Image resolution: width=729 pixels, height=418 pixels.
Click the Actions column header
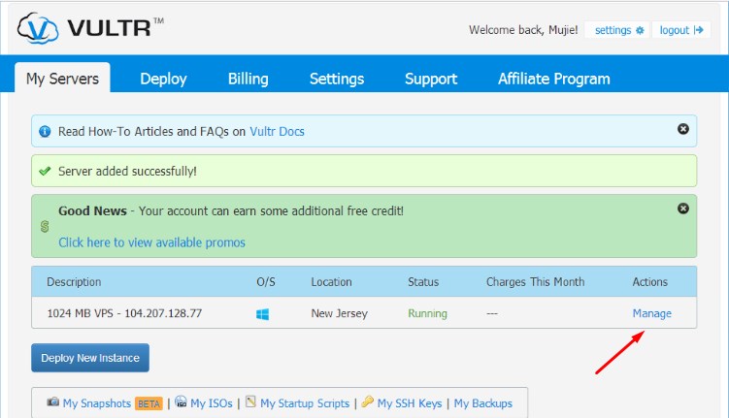click(x=650, y=282)
